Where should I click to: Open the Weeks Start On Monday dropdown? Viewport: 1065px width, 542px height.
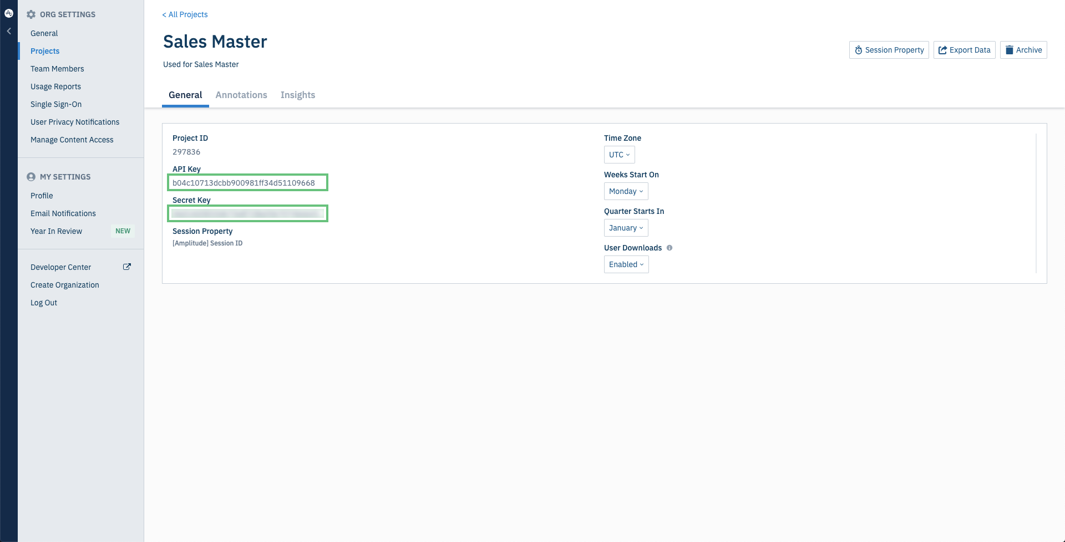(626, 191)
